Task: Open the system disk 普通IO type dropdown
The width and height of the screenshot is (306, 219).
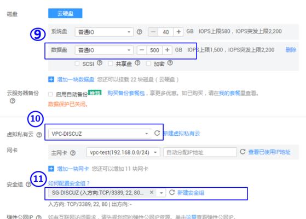Action: click(104, 32)
